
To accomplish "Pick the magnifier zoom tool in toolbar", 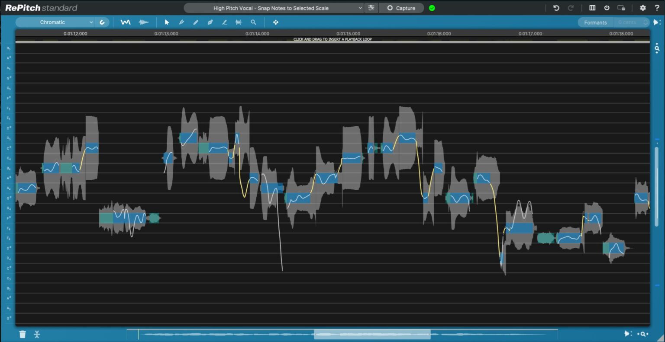I will pos(253,22).
